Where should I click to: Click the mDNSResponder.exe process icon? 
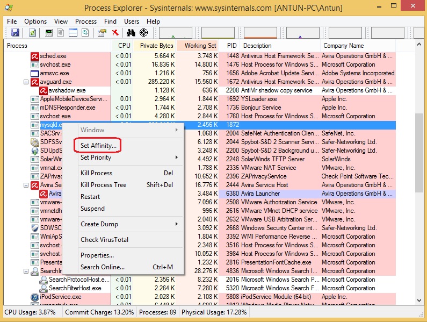(34, 108)
